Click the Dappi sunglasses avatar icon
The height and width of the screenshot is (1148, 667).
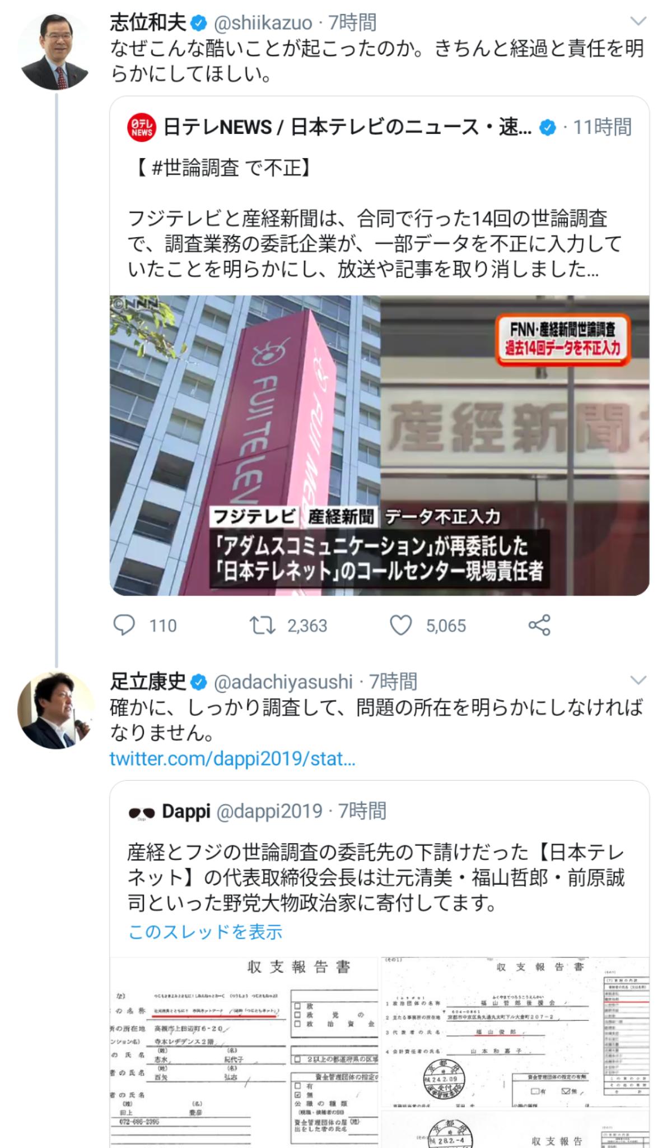141,812
